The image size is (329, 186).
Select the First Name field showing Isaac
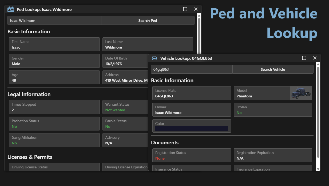54,44
